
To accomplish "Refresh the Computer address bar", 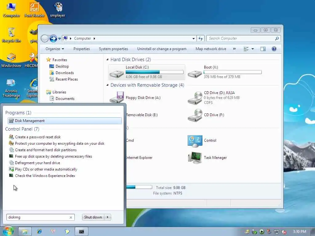I will pyautogui.click(x=201, y=38).
